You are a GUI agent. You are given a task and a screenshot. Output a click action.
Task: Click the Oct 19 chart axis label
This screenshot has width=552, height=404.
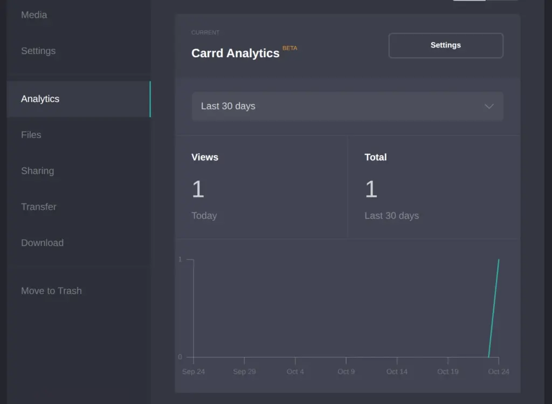pos(448,372)
